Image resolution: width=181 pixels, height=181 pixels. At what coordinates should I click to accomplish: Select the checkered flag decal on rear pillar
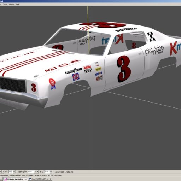click(x=151, y=37)
